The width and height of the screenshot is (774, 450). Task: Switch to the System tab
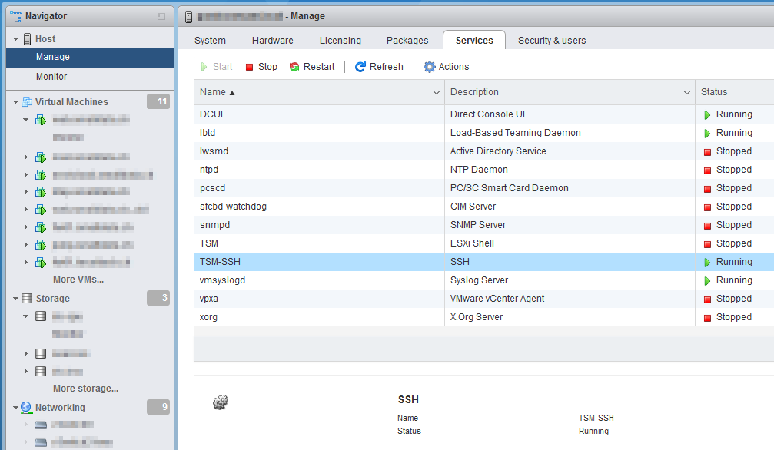tap(210, 41)
